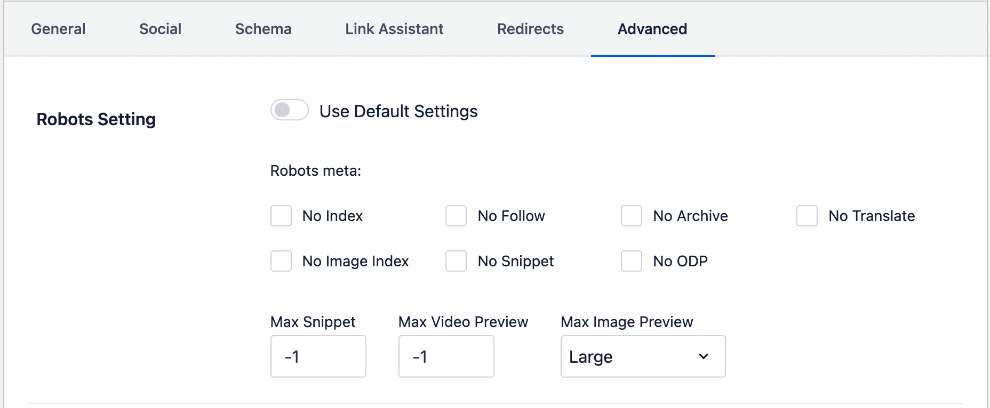Select the Redirects tab

click(x=530, y=29)
